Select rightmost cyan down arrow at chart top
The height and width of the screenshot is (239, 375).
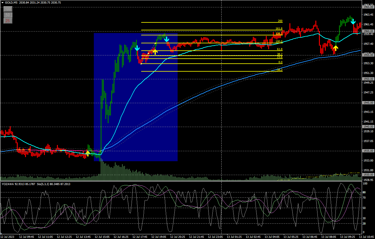pos(353,22)
